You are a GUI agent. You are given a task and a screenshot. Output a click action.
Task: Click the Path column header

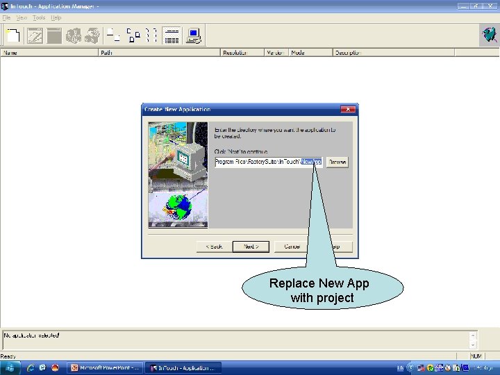point(159,53)
